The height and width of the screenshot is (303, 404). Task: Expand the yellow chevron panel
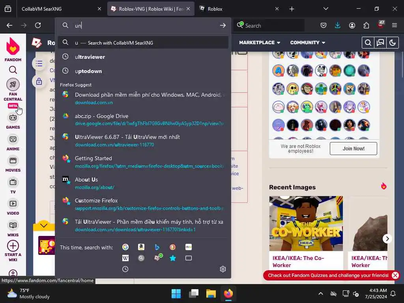tap(44, 226)
